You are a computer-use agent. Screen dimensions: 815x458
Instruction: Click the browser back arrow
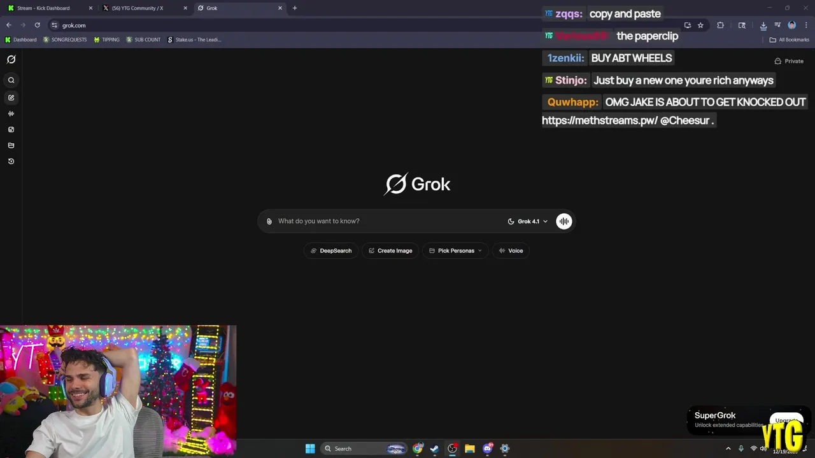click(x=9, y=25)
